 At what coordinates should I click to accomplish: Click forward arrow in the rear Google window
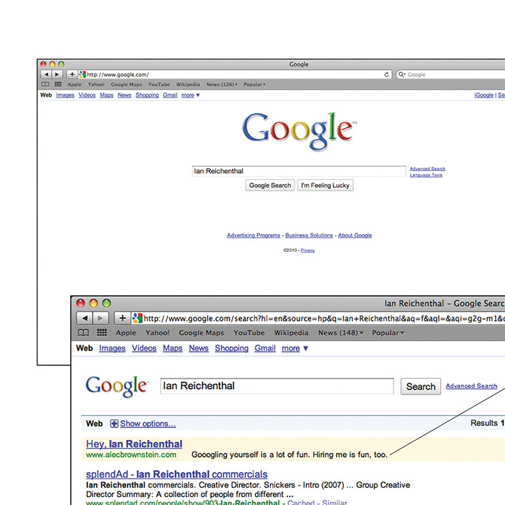57,74
